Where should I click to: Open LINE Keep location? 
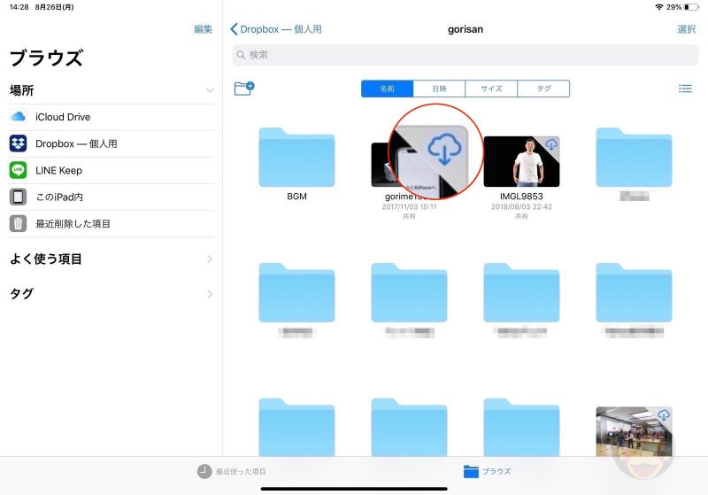coord(111,170)
